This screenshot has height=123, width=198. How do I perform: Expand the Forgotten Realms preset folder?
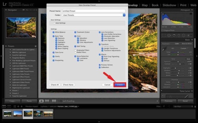click(x=10, y=58)
